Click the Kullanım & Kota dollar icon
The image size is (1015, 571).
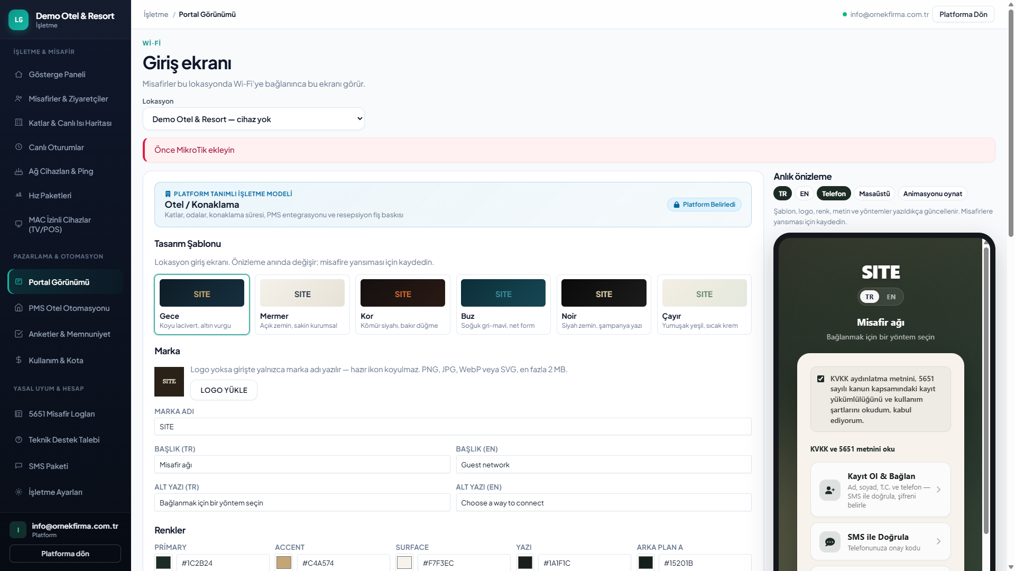pyautogui.click(x=19, y=360)
